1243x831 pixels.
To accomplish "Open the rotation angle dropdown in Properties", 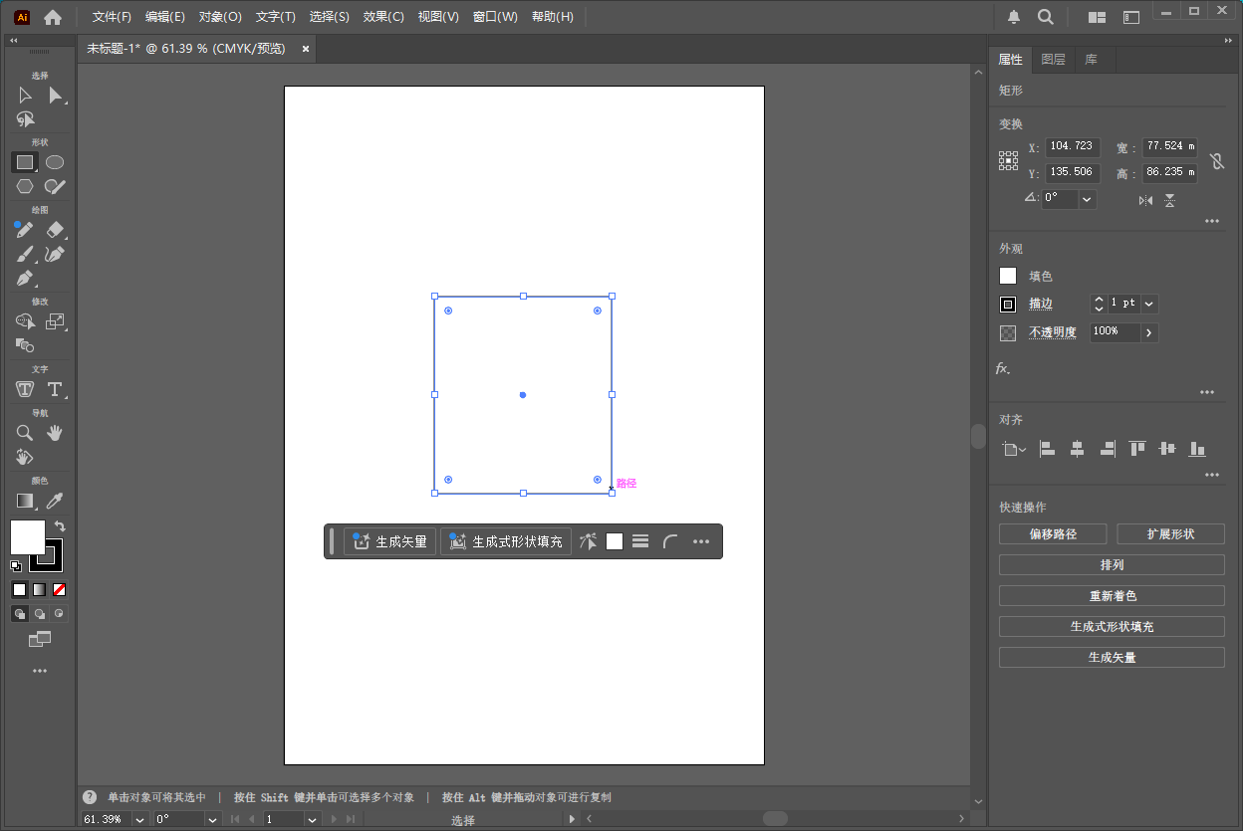I will 1086,198.
